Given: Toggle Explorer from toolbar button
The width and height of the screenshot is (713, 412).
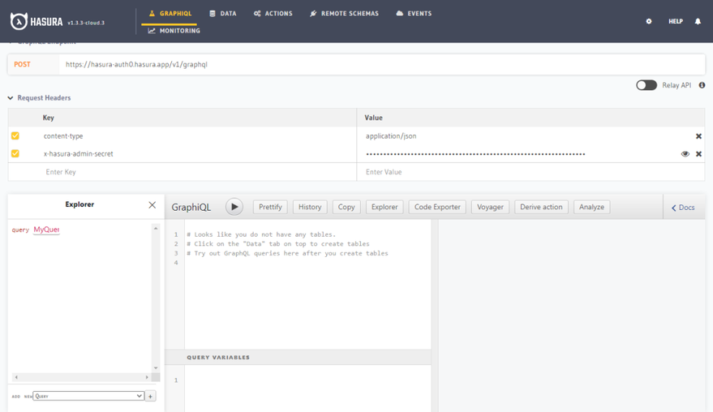Looking at the screenshot, I should pos(384,207).
